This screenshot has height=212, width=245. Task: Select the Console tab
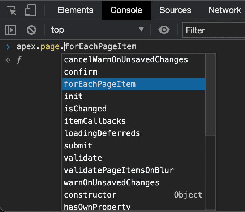(x=126, y=10)
